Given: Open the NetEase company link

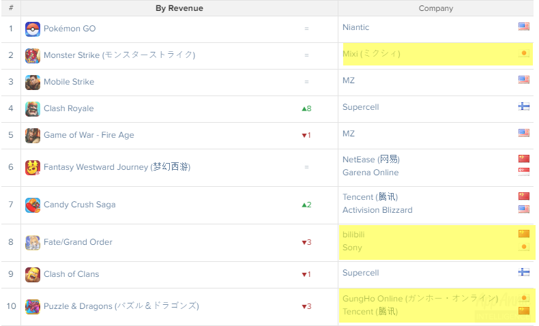Looking at the screenshot, I should pyautogui.click(x=371, y=160).
